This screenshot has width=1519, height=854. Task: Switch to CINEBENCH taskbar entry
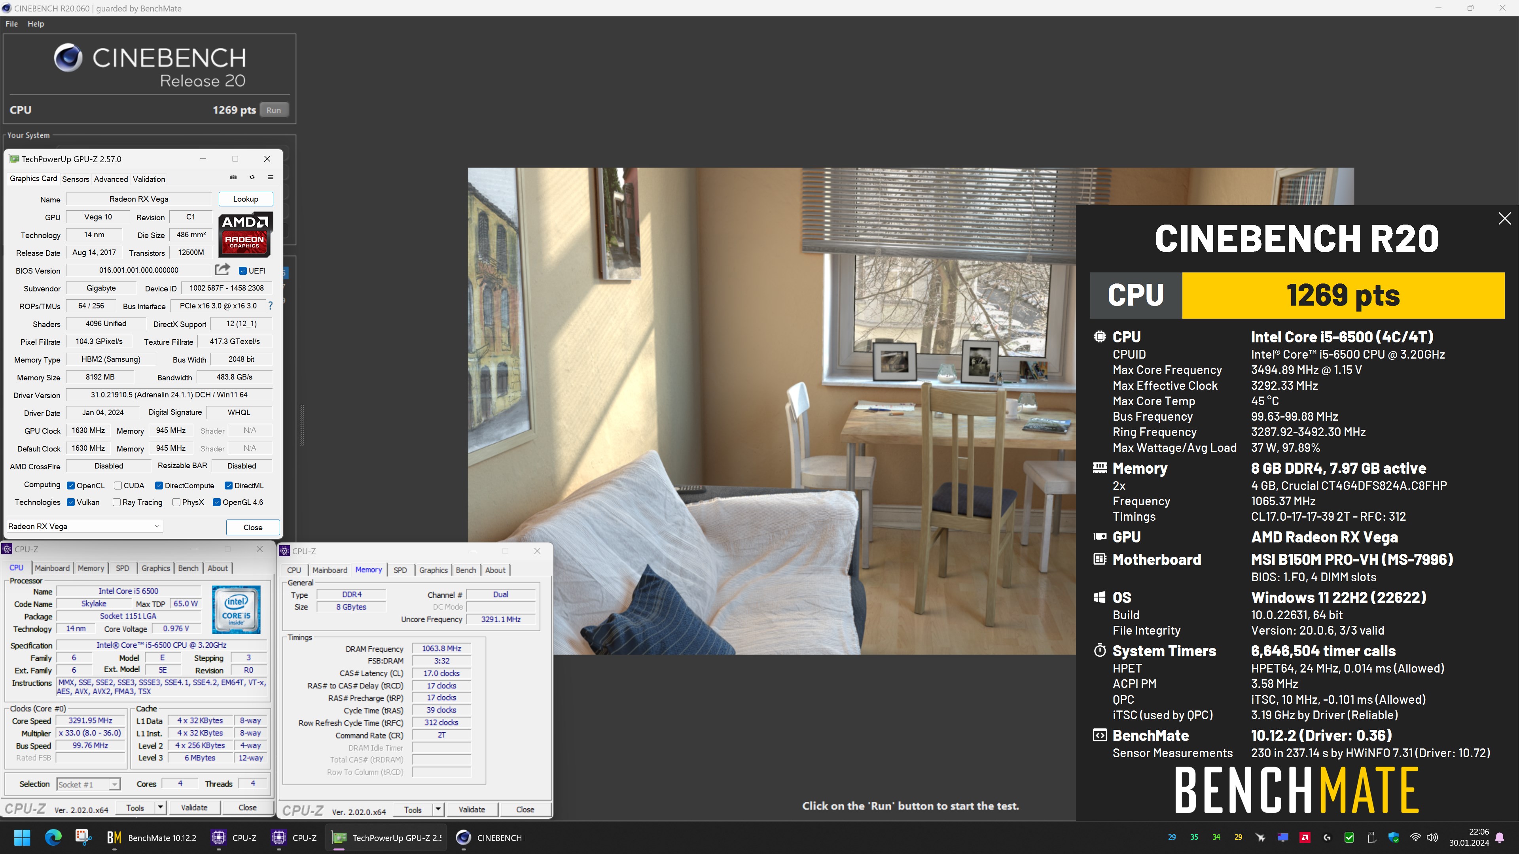[491, 837]
